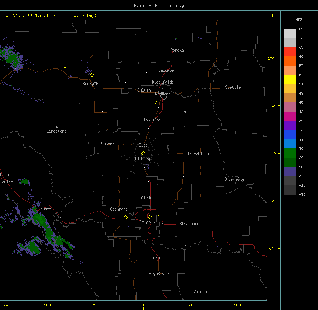This screenshot has width=318, height=310.
Task: Click the Base_Reflectivity title text
Action: coord(159,6)
